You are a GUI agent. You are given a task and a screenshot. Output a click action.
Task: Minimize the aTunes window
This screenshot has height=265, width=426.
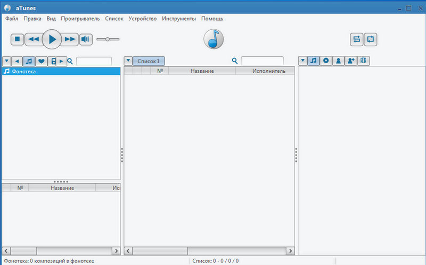399,8
